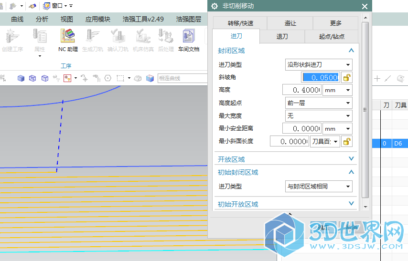The width and height of the screenshot is (408, 261).
Task: Expand the 初始开放区域 section
Action: (x=351, y=204)
